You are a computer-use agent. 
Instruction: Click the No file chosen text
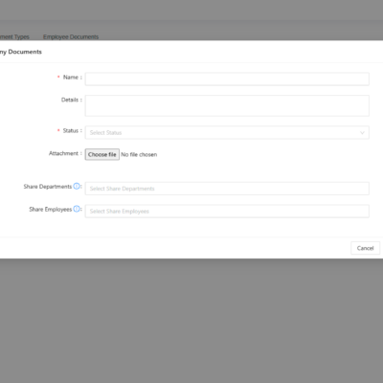(x=139, y=154)
